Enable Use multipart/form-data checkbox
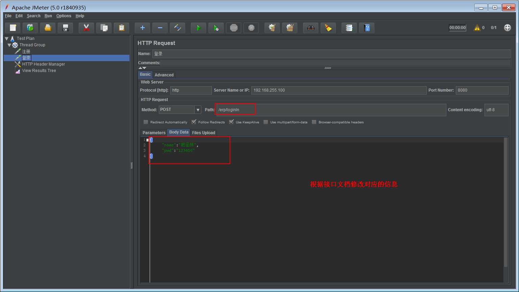Screen dimensions: 519x292 click(266, 122)
